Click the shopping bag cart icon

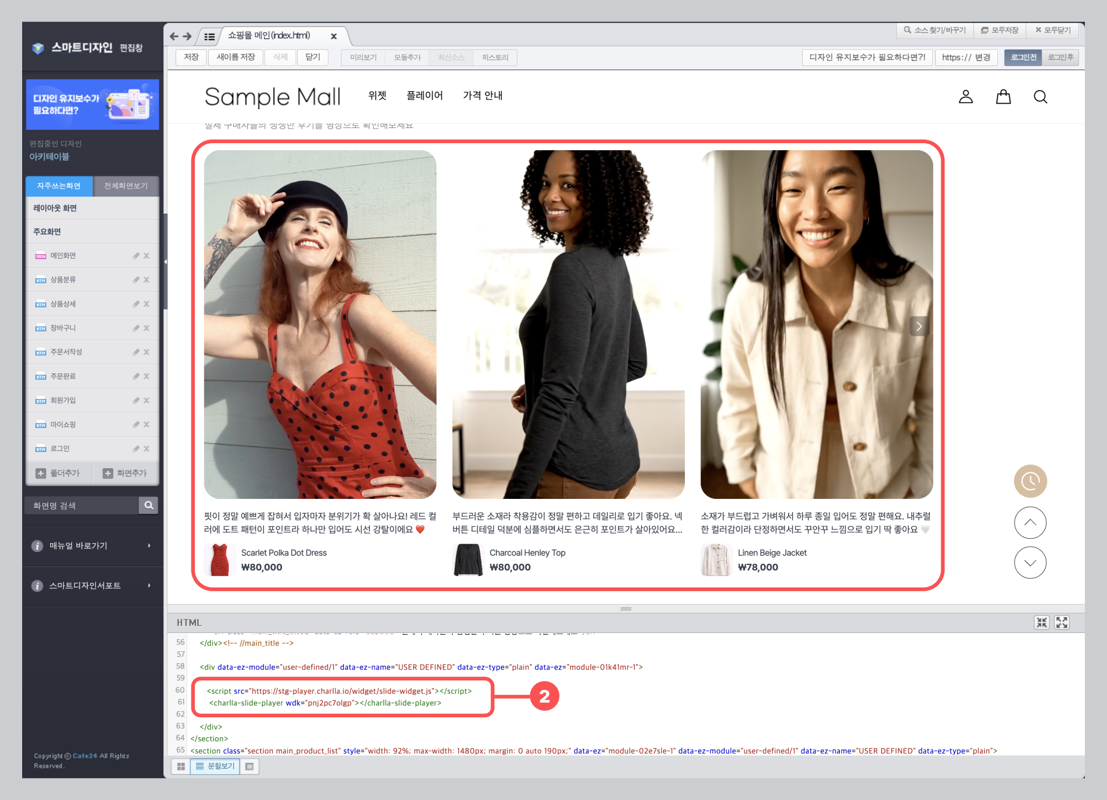coord(1003,96)
